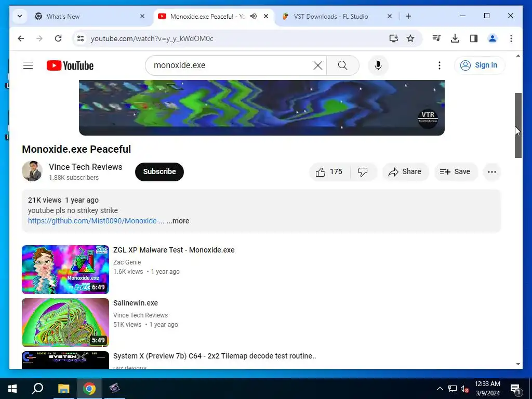This screenshot has height=399, width=532.
Task: Click the page vertical scrollbar thumb
Action: 518,125
